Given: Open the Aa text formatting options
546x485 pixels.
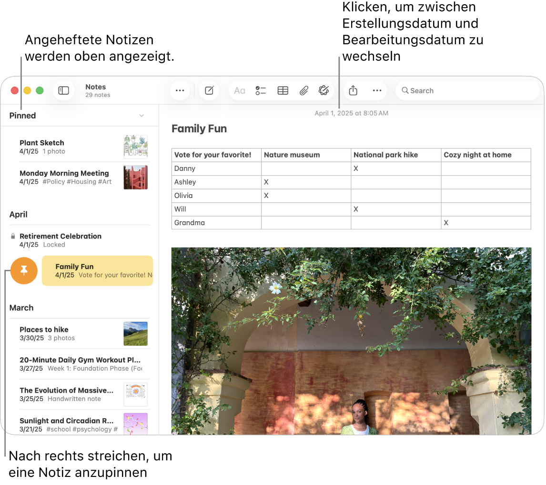Looking at the screenshot, I should [x=239, y=90].
